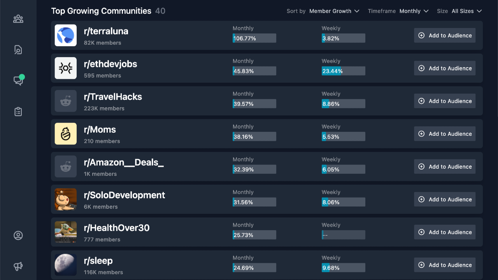
Task: Click the 210 members text
Action: point(102,141)
